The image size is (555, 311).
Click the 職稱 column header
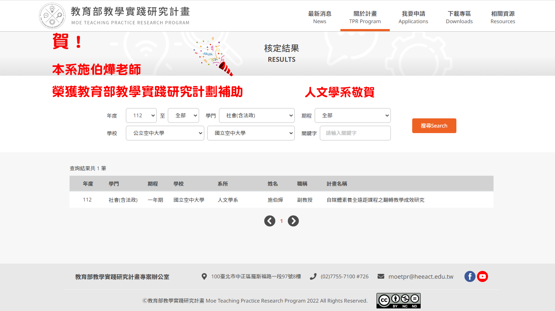click(302, 184)
